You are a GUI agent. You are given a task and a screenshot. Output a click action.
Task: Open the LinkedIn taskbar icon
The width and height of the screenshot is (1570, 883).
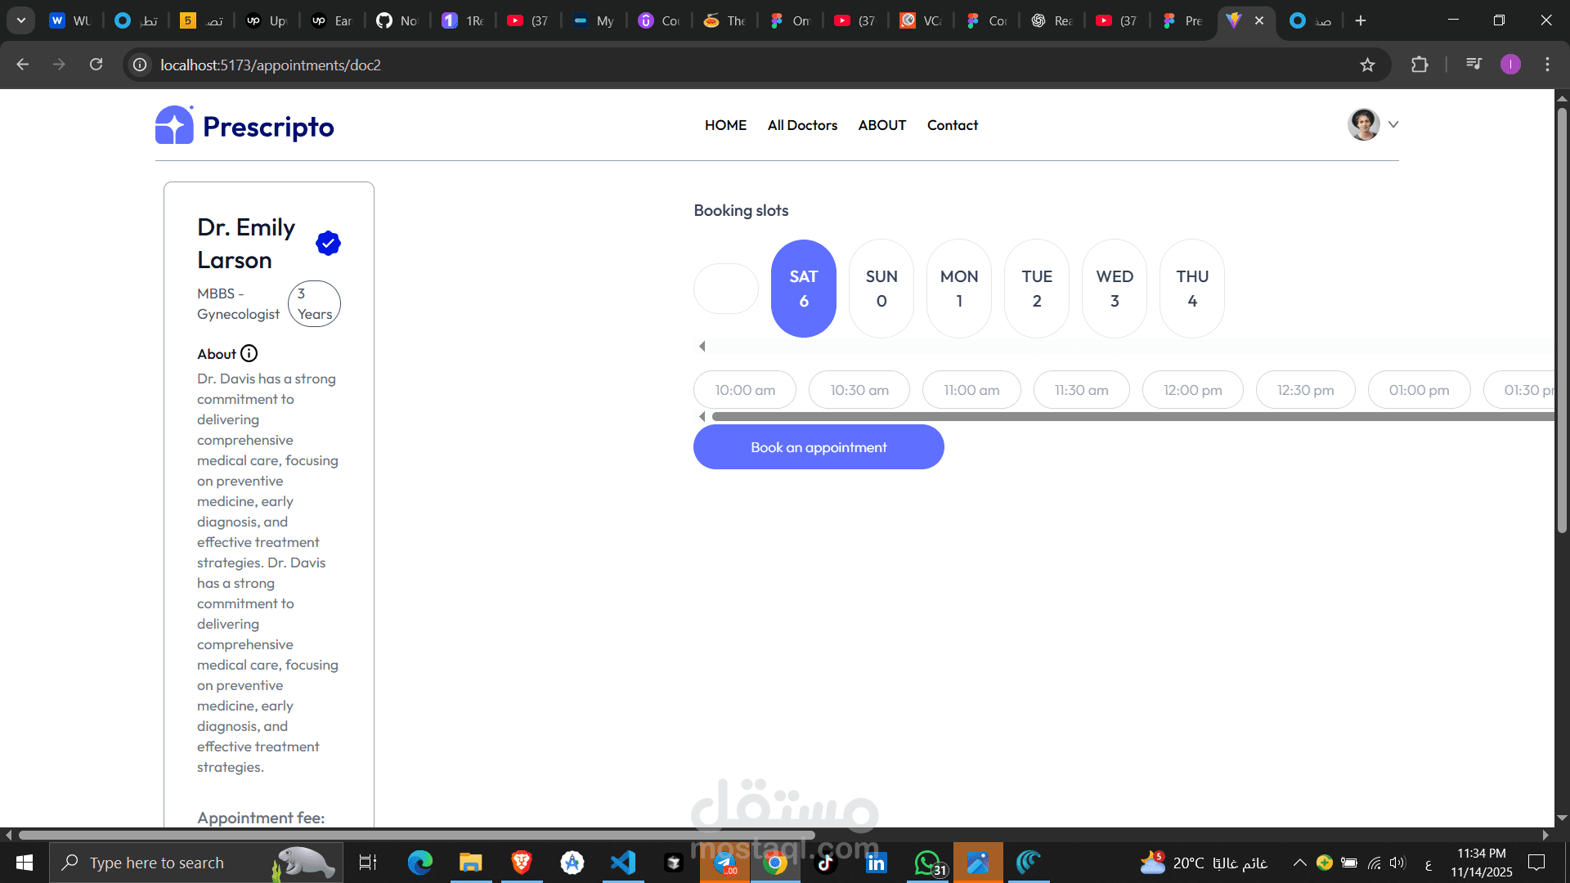(877, 863)
